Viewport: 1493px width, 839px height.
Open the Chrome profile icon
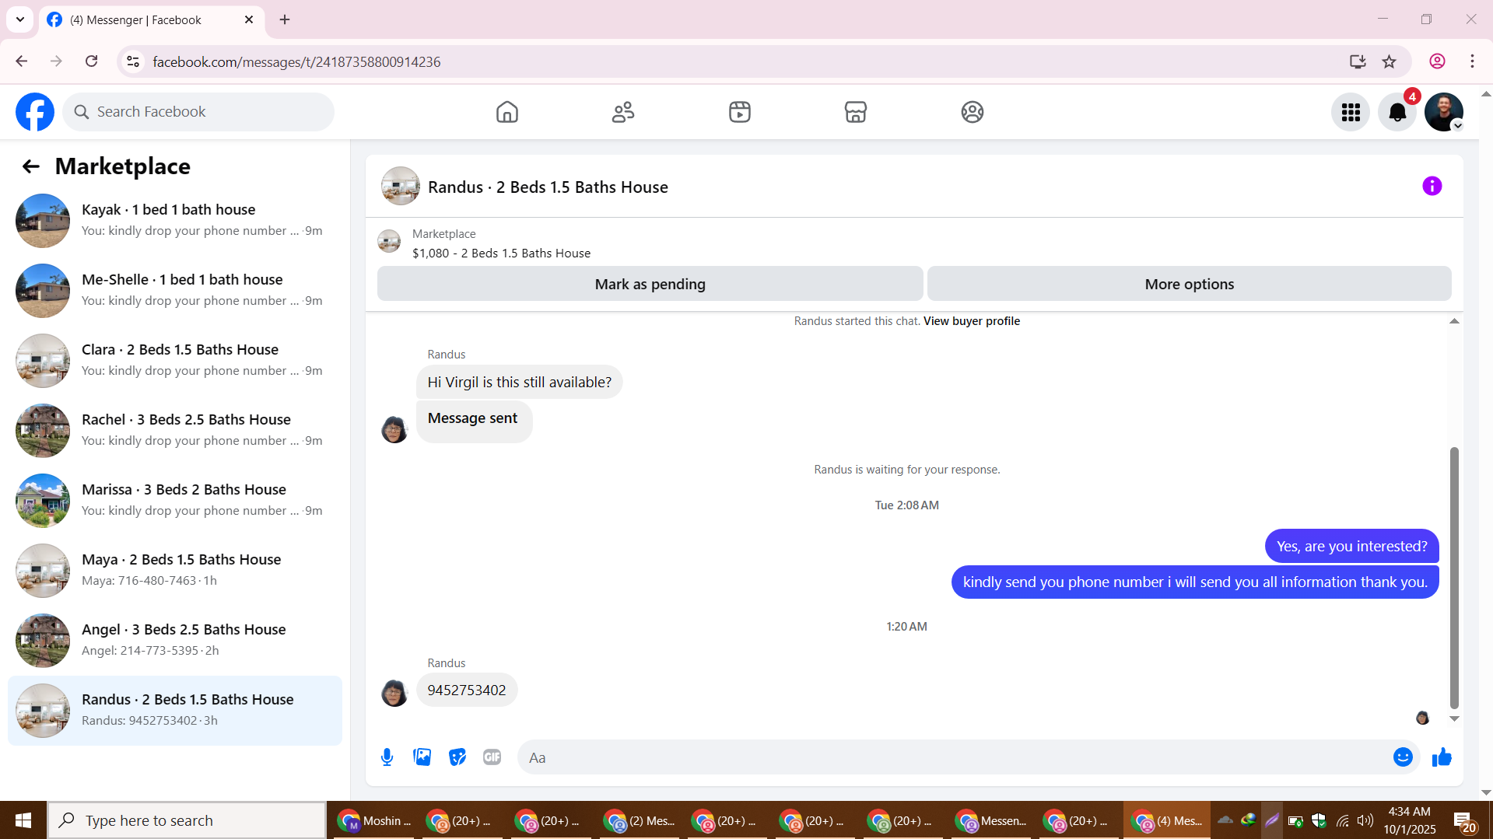[x=1438, y=61]
